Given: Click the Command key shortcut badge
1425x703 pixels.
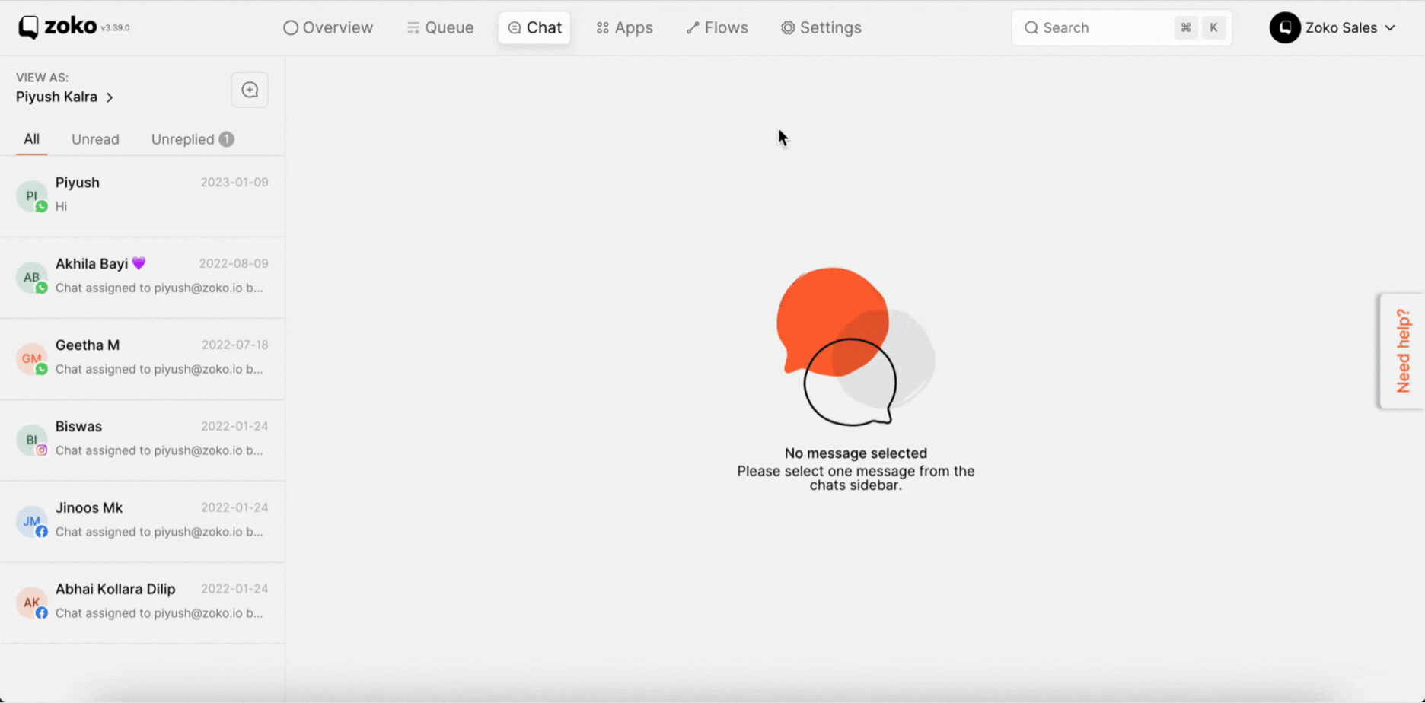Looking at the screenshot, I should point(1186,27).
